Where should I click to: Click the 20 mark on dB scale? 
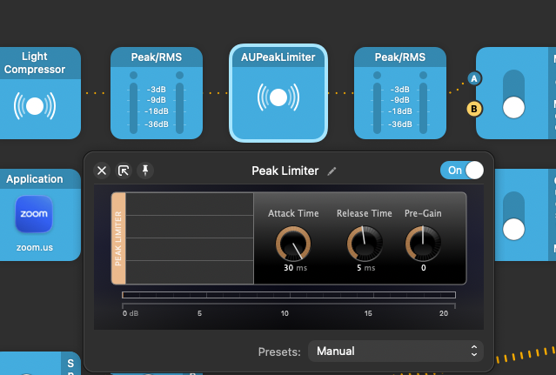[444, 313]
